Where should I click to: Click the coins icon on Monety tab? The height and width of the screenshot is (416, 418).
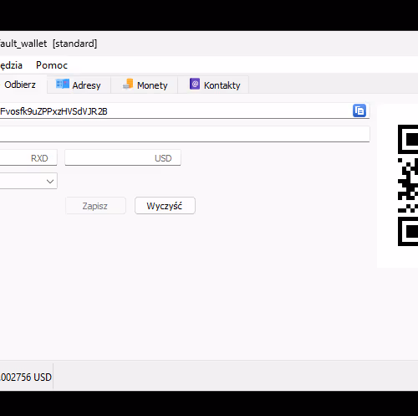[x=128, y=84]
